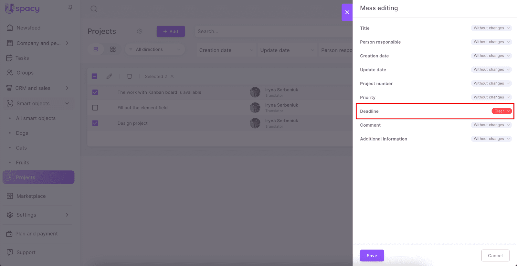
Task: Expand the Person responsible dropdown
Action: click(491, 42)
